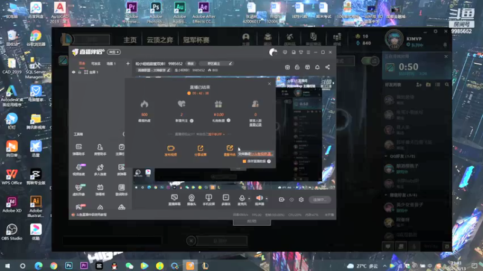Open the 弹幕秀 tool
The width and height of the screenshot is (483, 271).
pyautogui.click(x=100, y=190)
